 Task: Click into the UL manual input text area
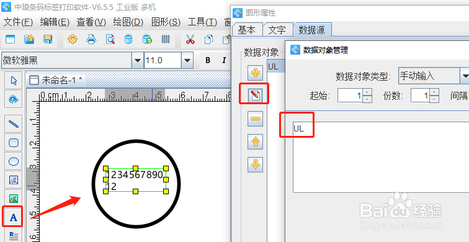pos(381,157)
